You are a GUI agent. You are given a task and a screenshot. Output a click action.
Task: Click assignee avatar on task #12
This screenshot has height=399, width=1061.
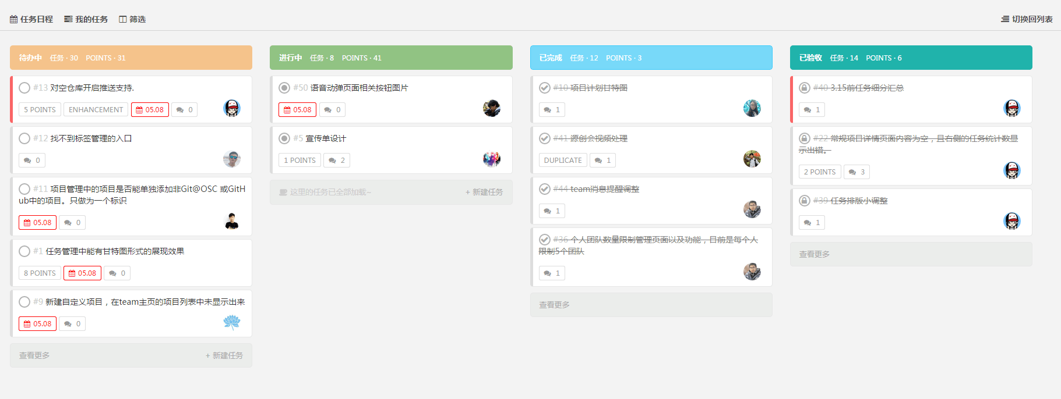231,159
